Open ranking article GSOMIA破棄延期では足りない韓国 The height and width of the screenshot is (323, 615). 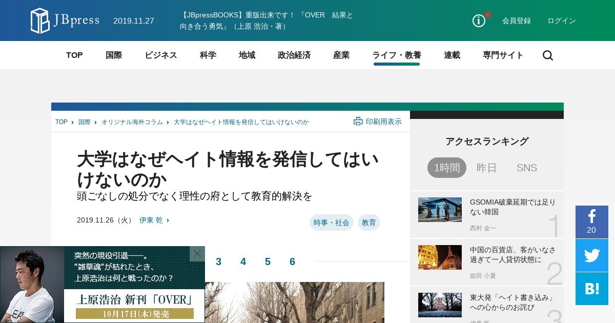[512, 207]
